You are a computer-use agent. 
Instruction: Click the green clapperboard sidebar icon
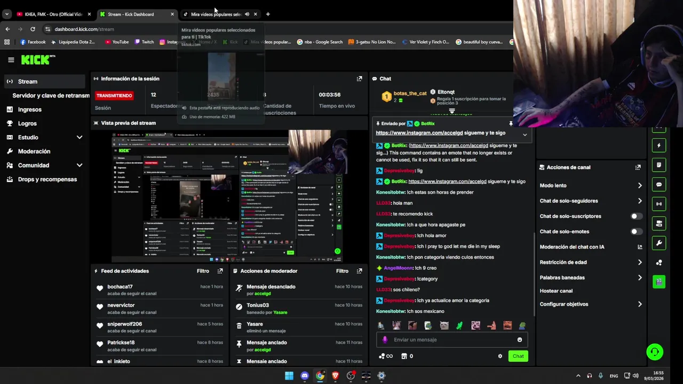(x=659, y=282)
